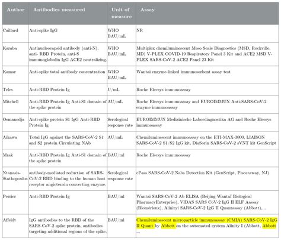Click 'WHO BAU/mL' unit in Caillard row
Screen dimensions: 281x240
click(122, 33)
